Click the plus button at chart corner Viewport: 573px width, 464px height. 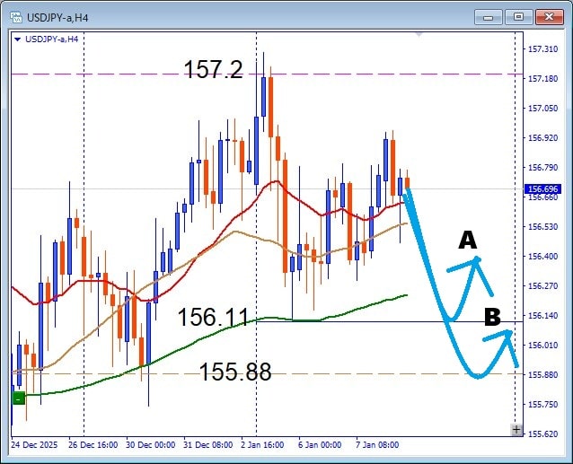pyautogui.click(x=516, y=430)
